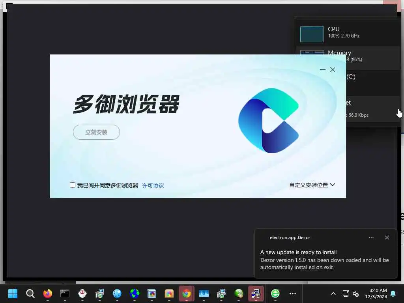Click the 56.0 Kbps network value
404x303 pixels.
[358, 115]
